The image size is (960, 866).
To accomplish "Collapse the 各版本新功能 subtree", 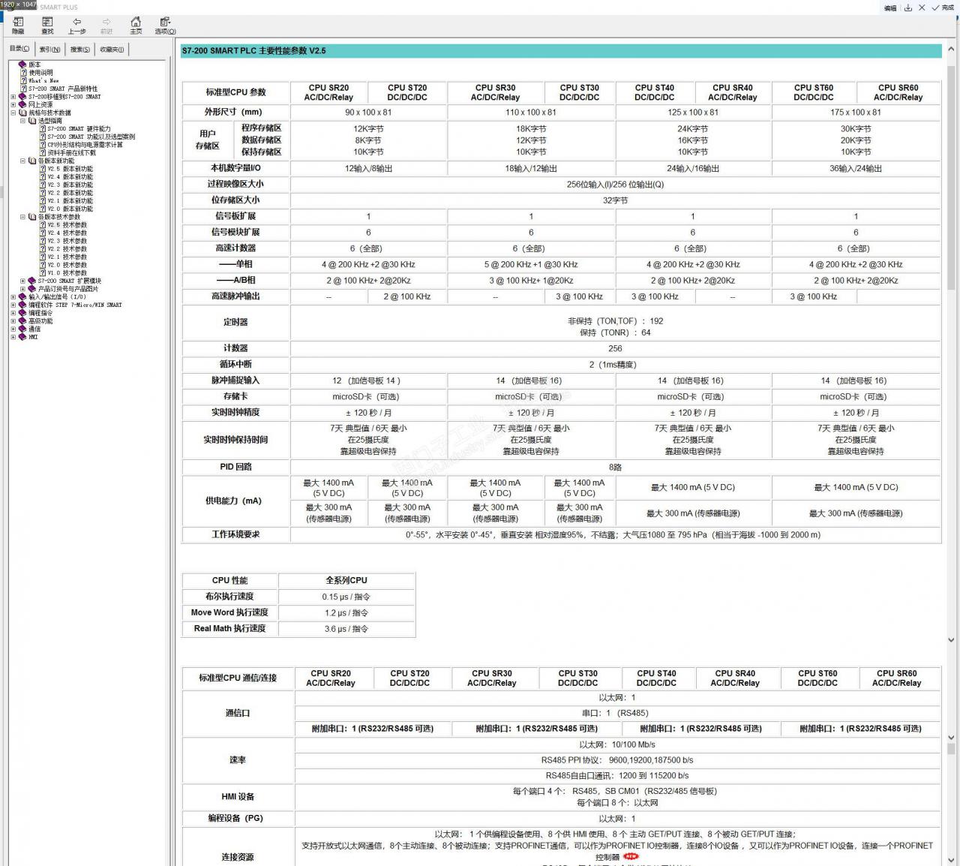I will coord(22,161).
